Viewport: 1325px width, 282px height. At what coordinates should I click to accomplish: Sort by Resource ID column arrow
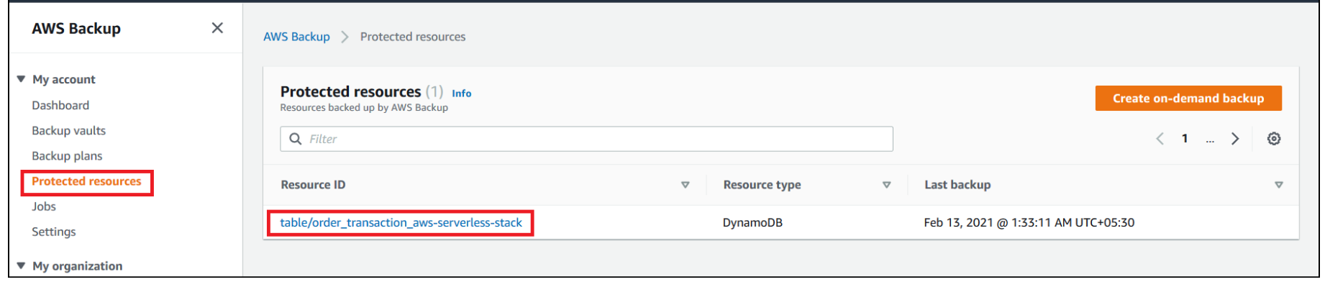click(686, 185)
